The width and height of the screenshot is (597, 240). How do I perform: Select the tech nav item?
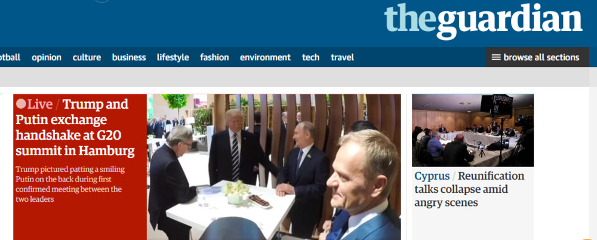(310, 57)
